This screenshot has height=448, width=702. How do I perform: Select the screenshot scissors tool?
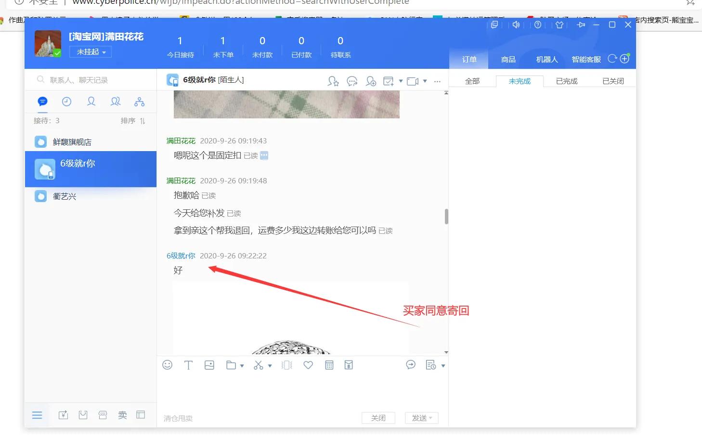pyautogui.click(x=258, y=365)
